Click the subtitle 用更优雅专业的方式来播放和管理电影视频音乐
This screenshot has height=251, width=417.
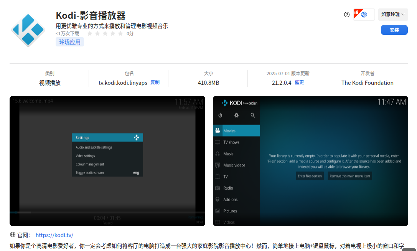coord(112,26)
